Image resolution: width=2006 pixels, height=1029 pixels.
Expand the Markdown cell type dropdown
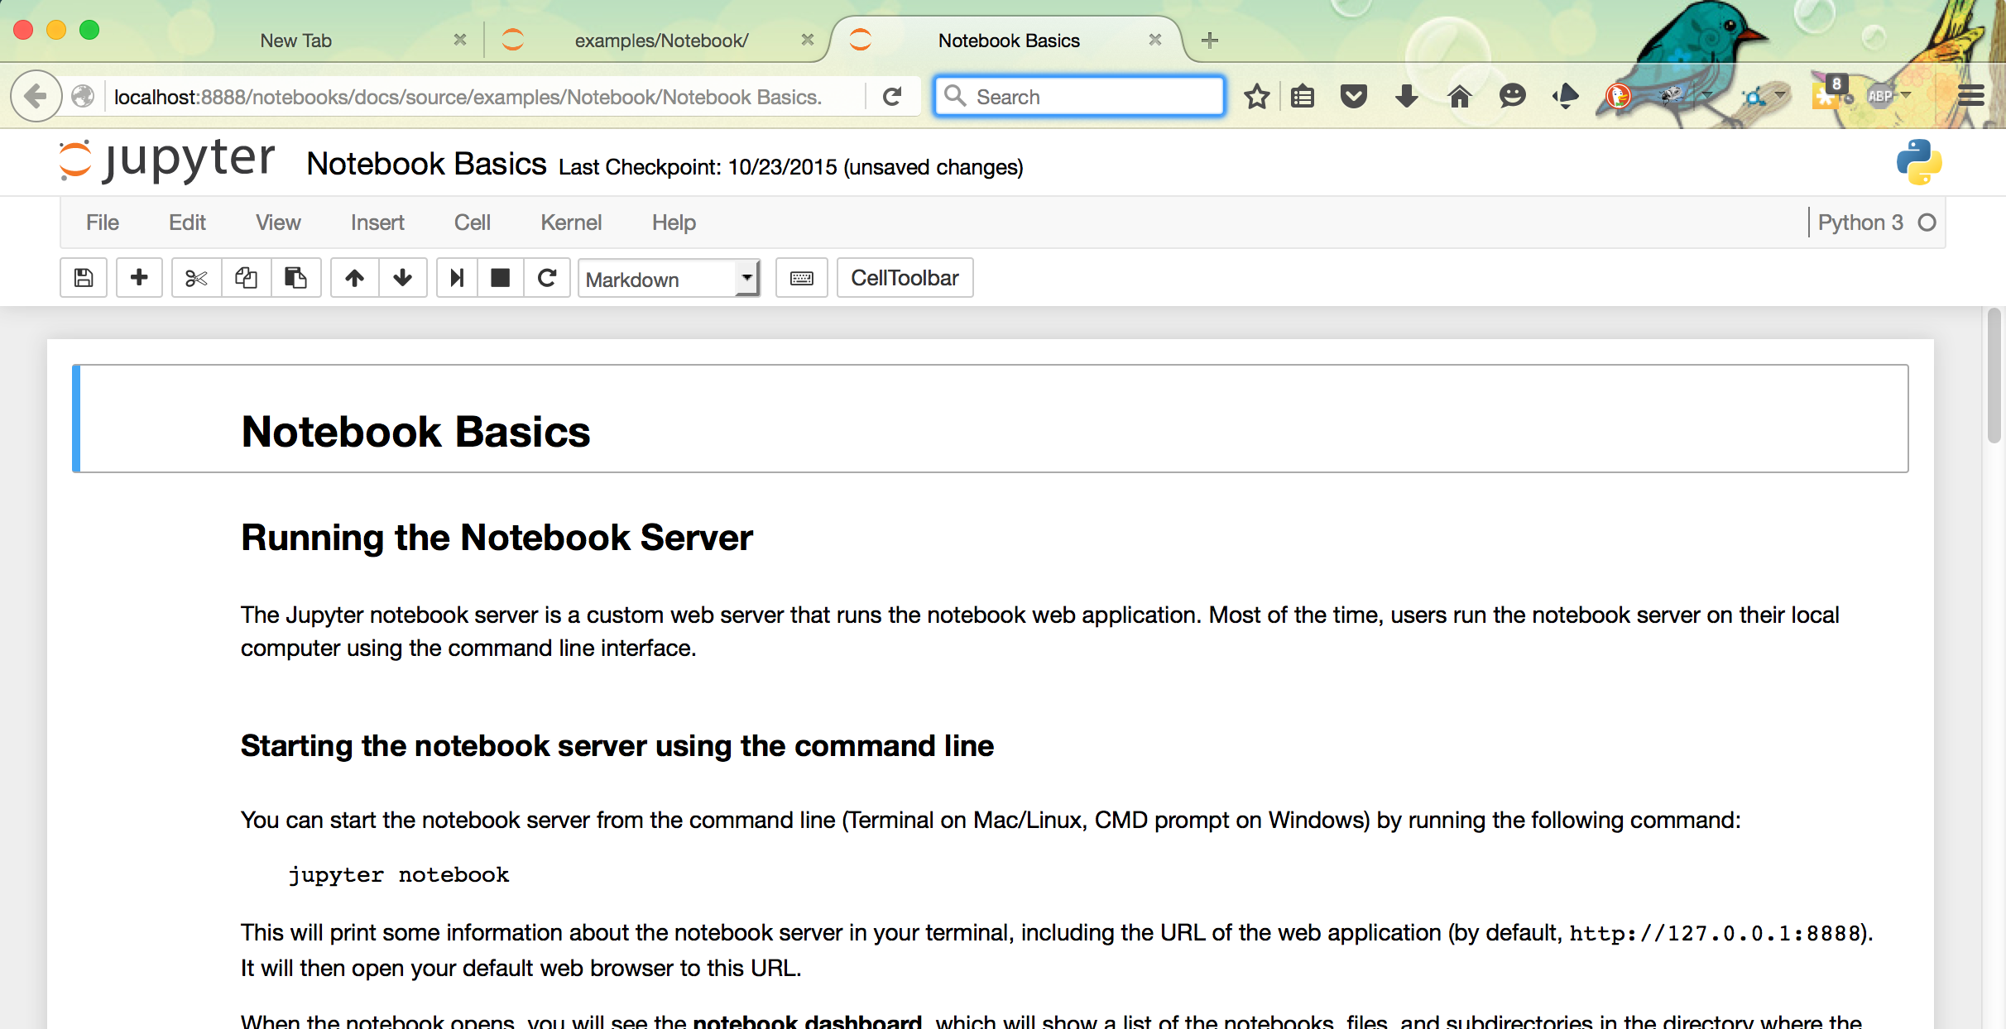click(x=669, y=279)
